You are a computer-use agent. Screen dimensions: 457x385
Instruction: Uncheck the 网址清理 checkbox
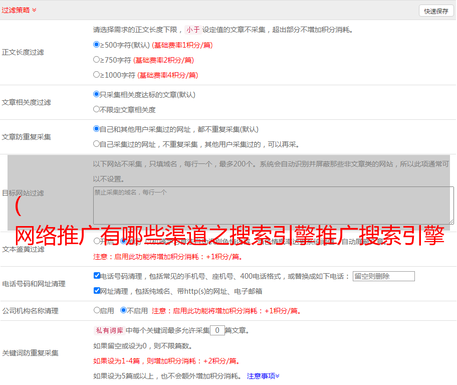97,291
